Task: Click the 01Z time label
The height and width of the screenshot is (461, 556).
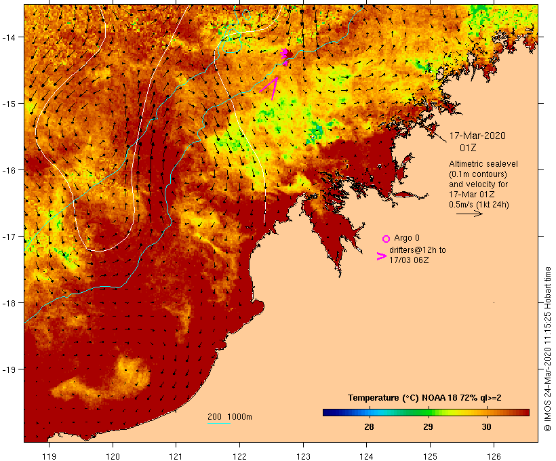Action: 468,148
